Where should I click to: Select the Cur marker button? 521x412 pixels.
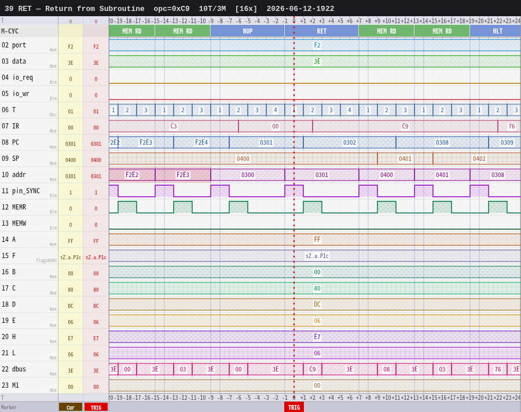pos(71,407)
